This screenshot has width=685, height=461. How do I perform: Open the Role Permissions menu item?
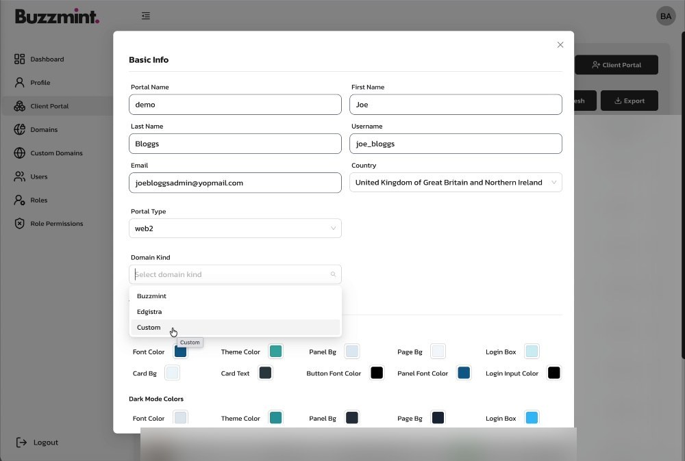tap(56, 223)
